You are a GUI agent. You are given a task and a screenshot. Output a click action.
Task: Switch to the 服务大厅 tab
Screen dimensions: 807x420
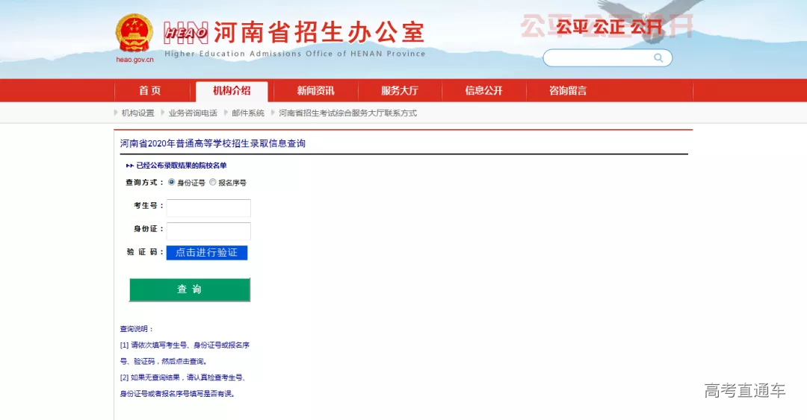(x=400, y=91)
